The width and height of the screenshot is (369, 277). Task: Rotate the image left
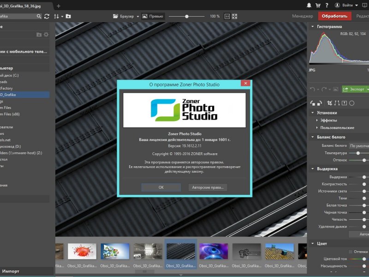click(313, 103)
